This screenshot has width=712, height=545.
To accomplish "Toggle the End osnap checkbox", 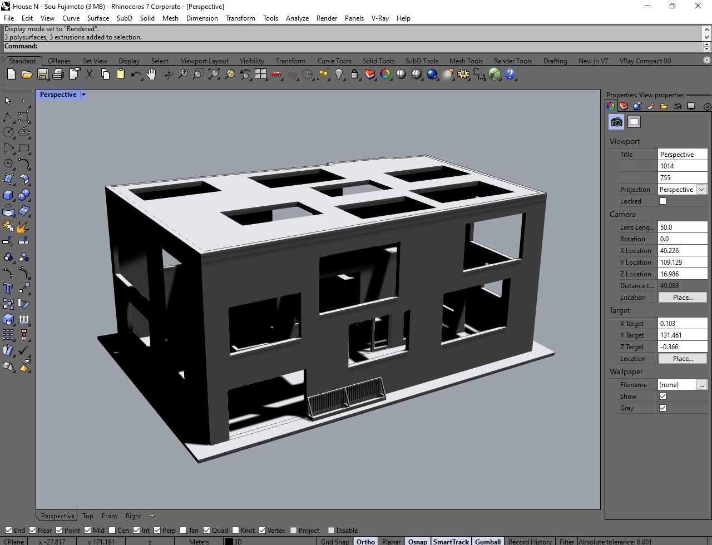I will [x=8, y=530].
